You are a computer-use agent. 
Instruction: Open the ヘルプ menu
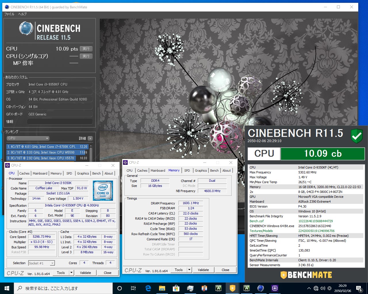[22, 14]
